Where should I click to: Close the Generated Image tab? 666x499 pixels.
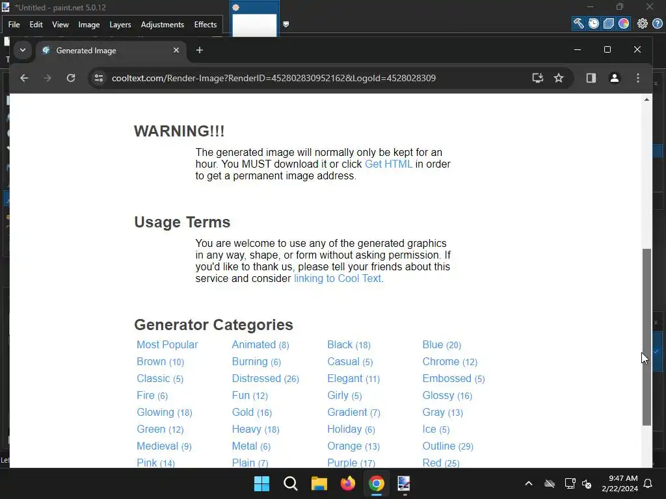pyautogui.click(x=176, y=50)
